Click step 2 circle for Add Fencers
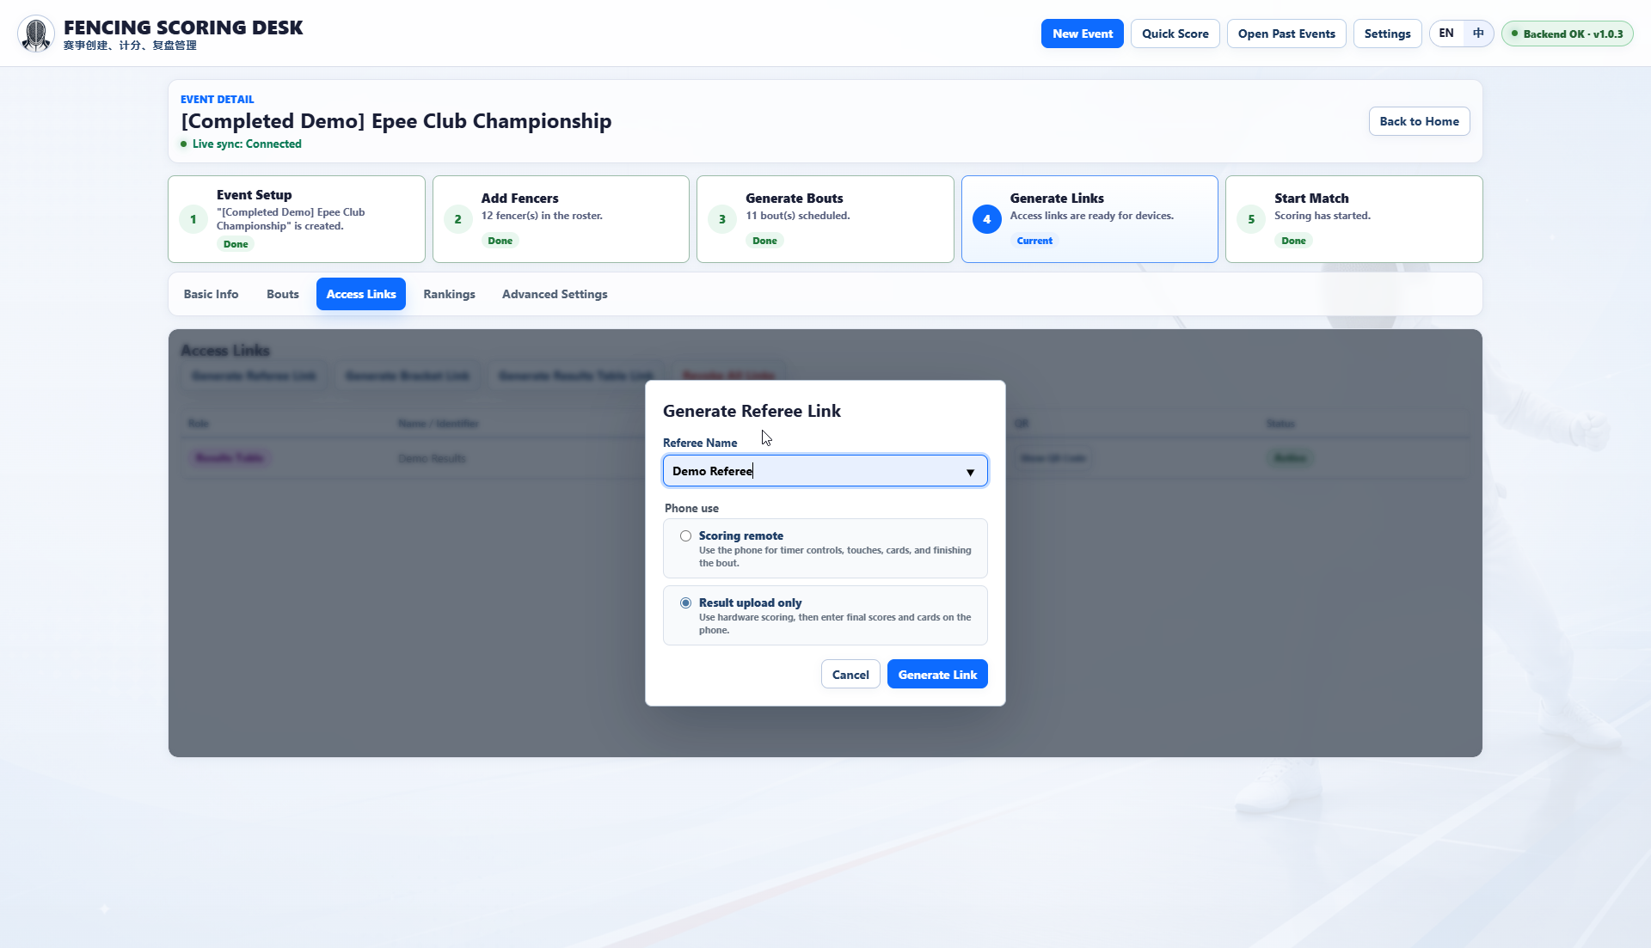Screen dimensions: 1651x948 pyautogui.click(x=457, y=219)
